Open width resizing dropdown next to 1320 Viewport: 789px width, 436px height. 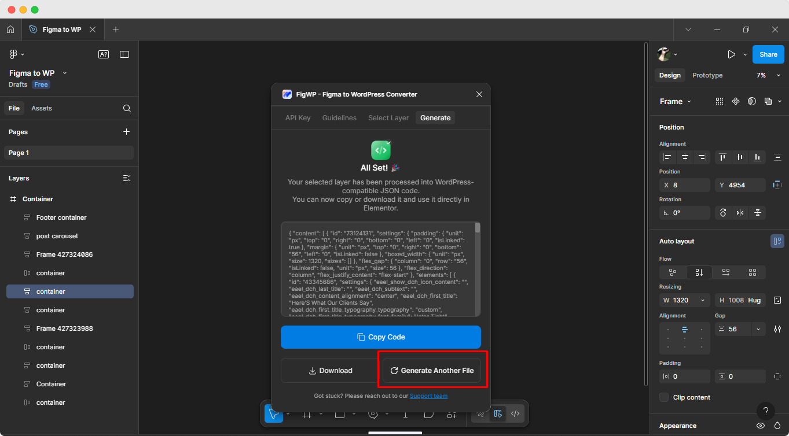(x=703, y=300)
